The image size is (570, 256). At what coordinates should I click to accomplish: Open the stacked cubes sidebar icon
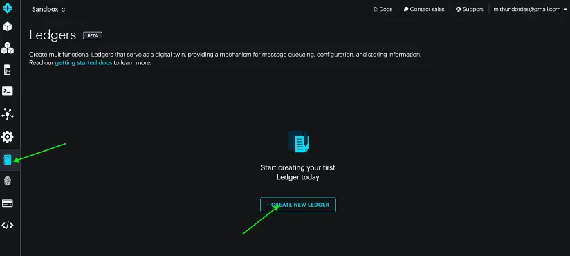(x=8, y=48)
